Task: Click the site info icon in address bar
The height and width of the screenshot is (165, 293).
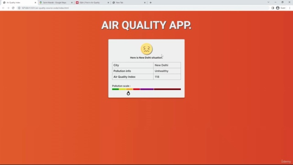Action: [19, 8]
